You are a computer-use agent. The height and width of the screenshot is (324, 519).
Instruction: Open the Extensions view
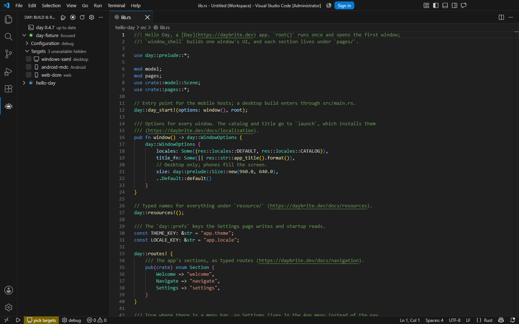[8, 89]
